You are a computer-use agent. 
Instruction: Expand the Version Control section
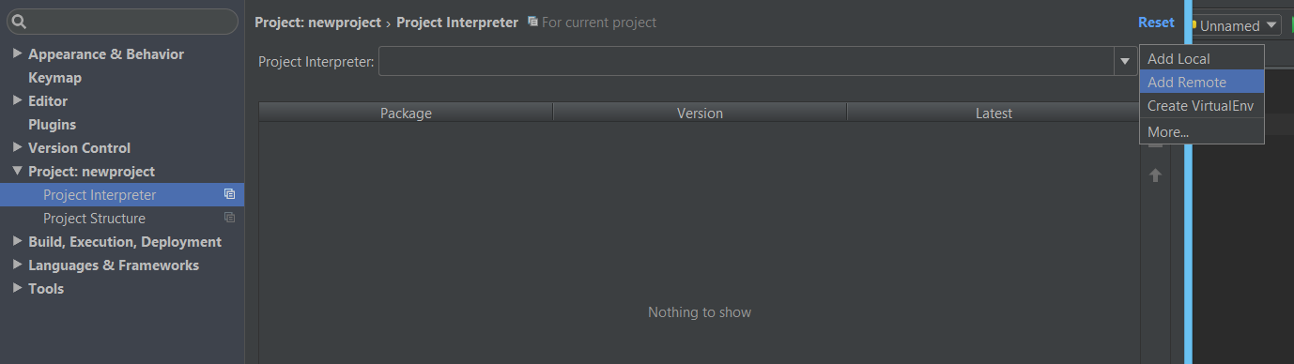tap(17, 147)
